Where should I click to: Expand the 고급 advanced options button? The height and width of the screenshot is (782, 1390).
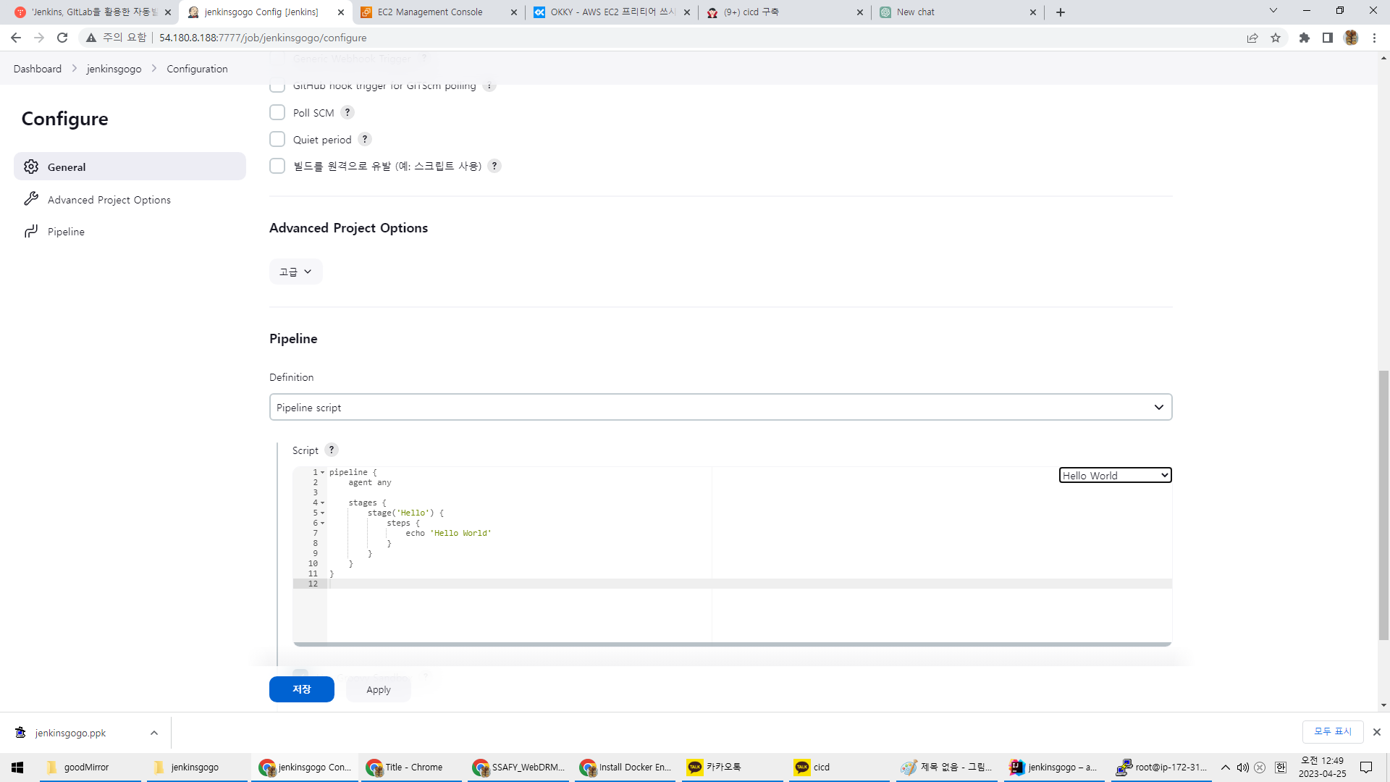click(x=295, y=272)
